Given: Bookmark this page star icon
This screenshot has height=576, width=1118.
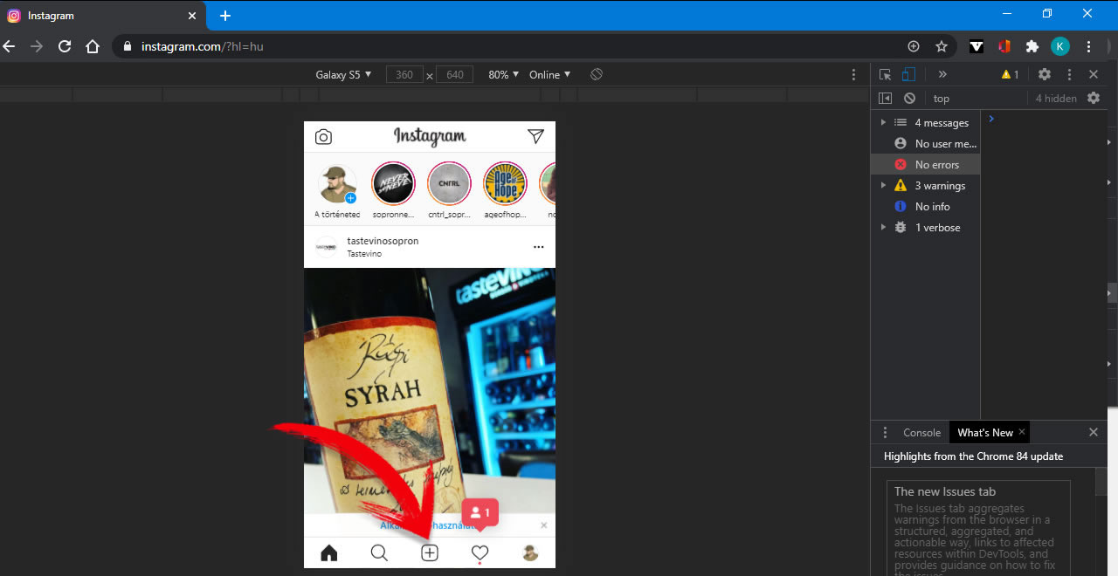Looking at the screenshot, I should coord(942,46).
